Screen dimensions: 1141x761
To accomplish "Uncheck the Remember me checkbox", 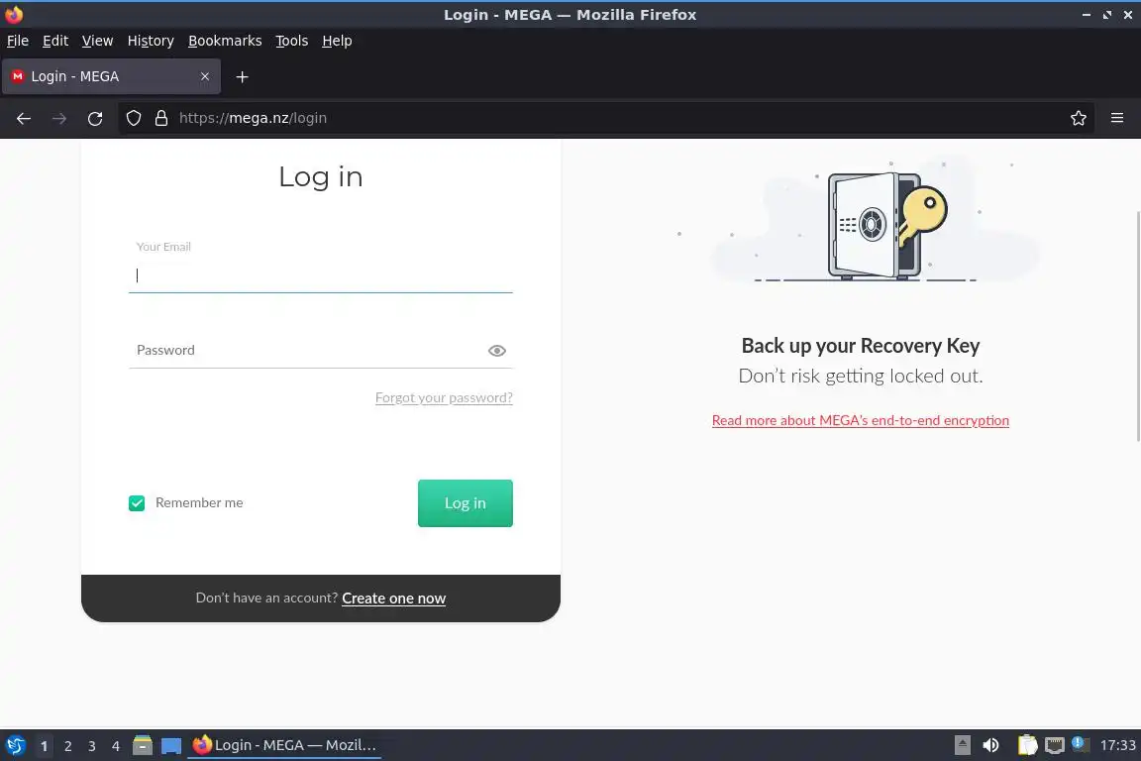I will click(x=137, y=503).
